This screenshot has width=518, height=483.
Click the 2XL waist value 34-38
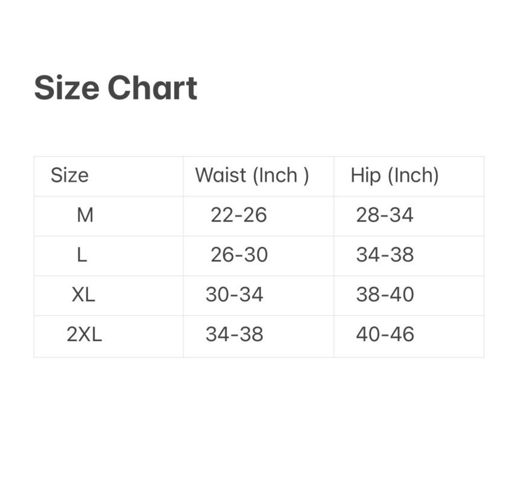pos(235,334)
